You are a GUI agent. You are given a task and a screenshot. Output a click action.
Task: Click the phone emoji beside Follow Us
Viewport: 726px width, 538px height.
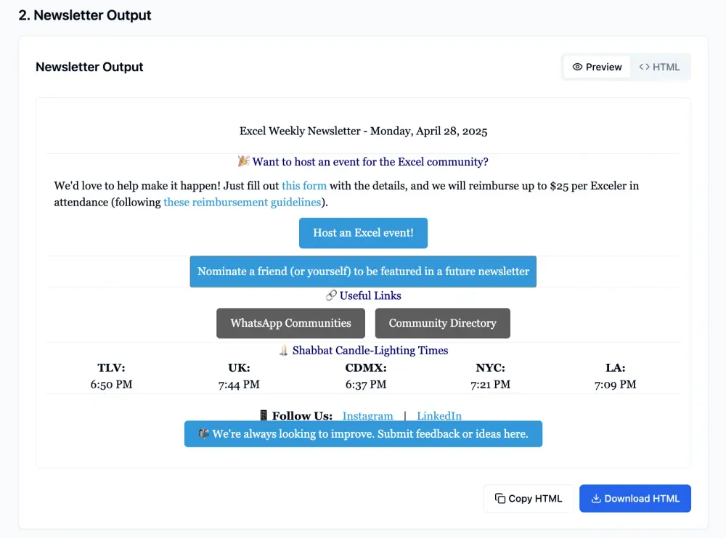click(x=264, y=415)
